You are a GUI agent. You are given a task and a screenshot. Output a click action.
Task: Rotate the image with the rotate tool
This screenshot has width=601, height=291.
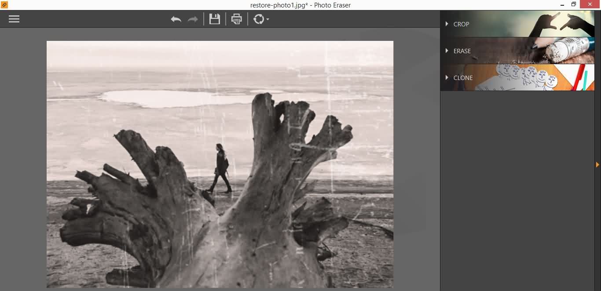click(259, 19)
